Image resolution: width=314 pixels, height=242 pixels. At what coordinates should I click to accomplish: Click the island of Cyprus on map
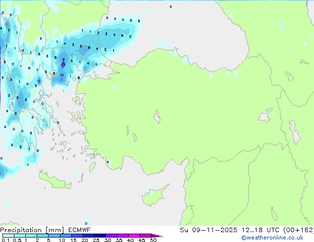(x=154, y=196)
